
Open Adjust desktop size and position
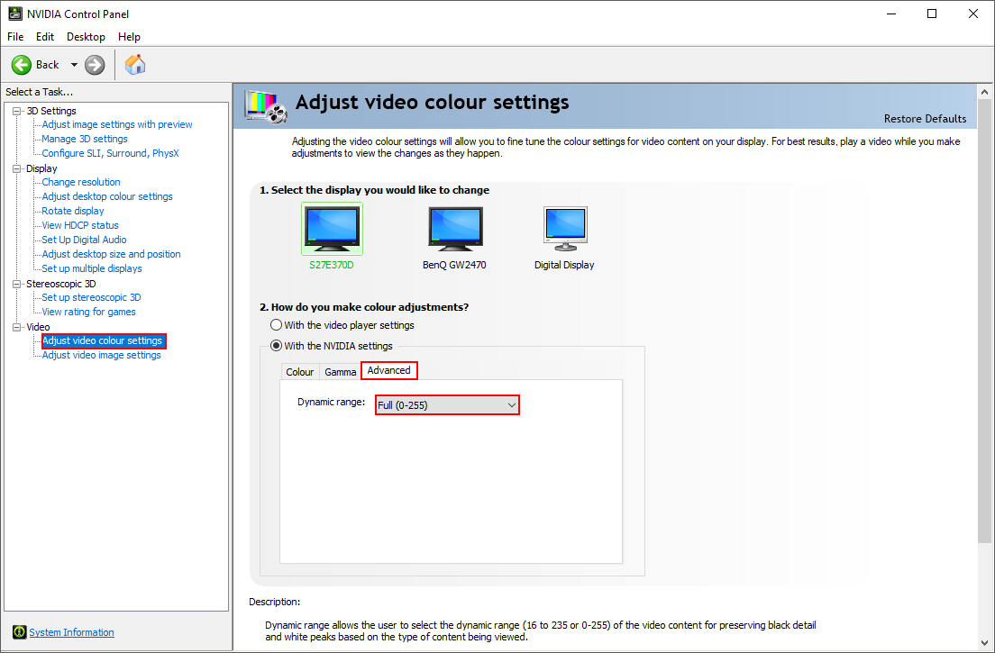click(111, 254)
